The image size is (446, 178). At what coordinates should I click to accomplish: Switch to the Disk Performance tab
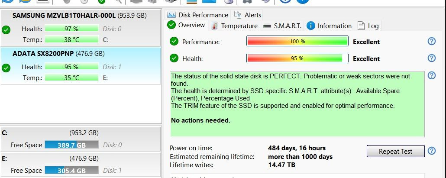pos(198,15)
